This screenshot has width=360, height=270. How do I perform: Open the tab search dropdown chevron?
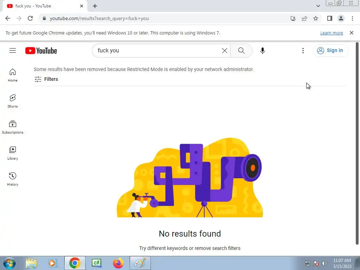318,6
